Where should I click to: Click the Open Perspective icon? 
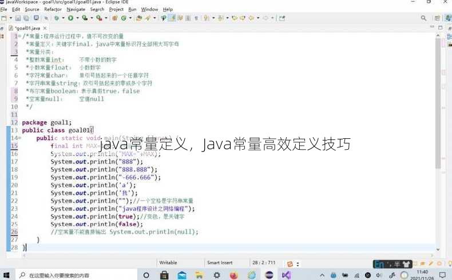(437, 18)
